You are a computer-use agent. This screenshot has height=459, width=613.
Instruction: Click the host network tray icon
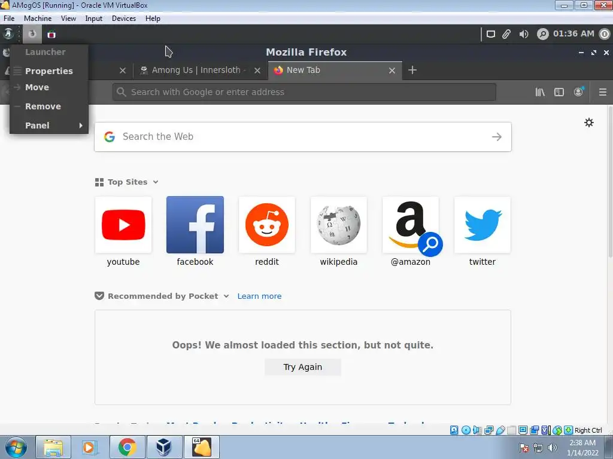538,448
